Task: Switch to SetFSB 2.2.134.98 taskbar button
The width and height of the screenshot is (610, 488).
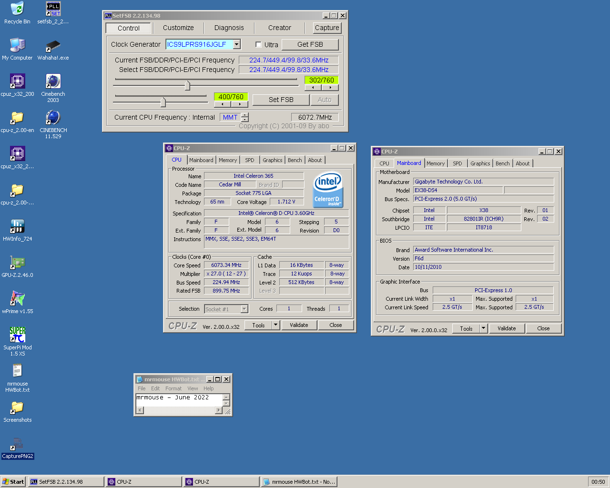Action: pos(66,482)
